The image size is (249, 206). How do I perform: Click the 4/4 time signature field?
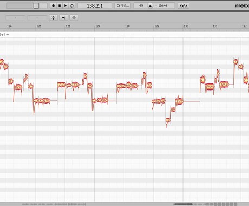pyautogui.click(x=141, y=5)
